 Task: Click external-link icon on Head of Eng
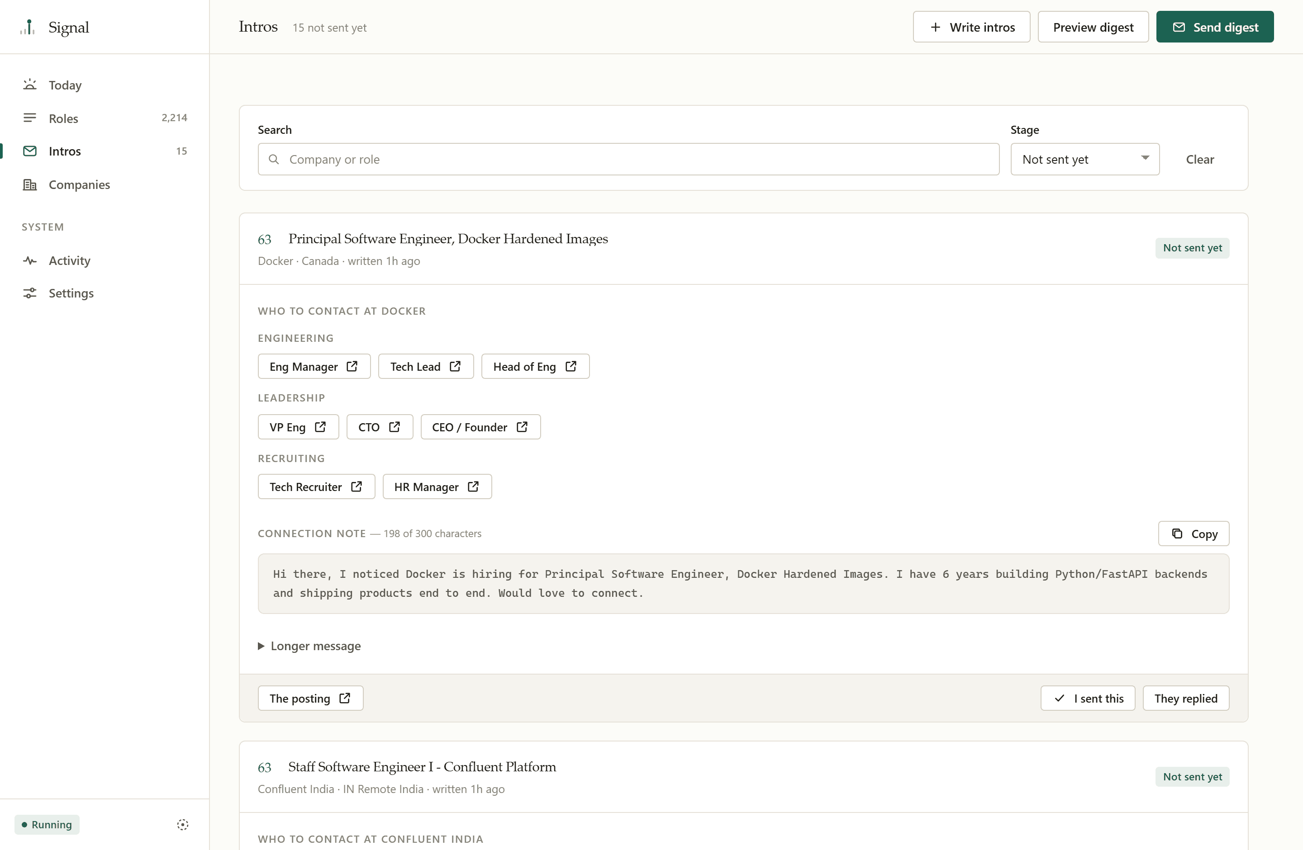pos(571,366)
